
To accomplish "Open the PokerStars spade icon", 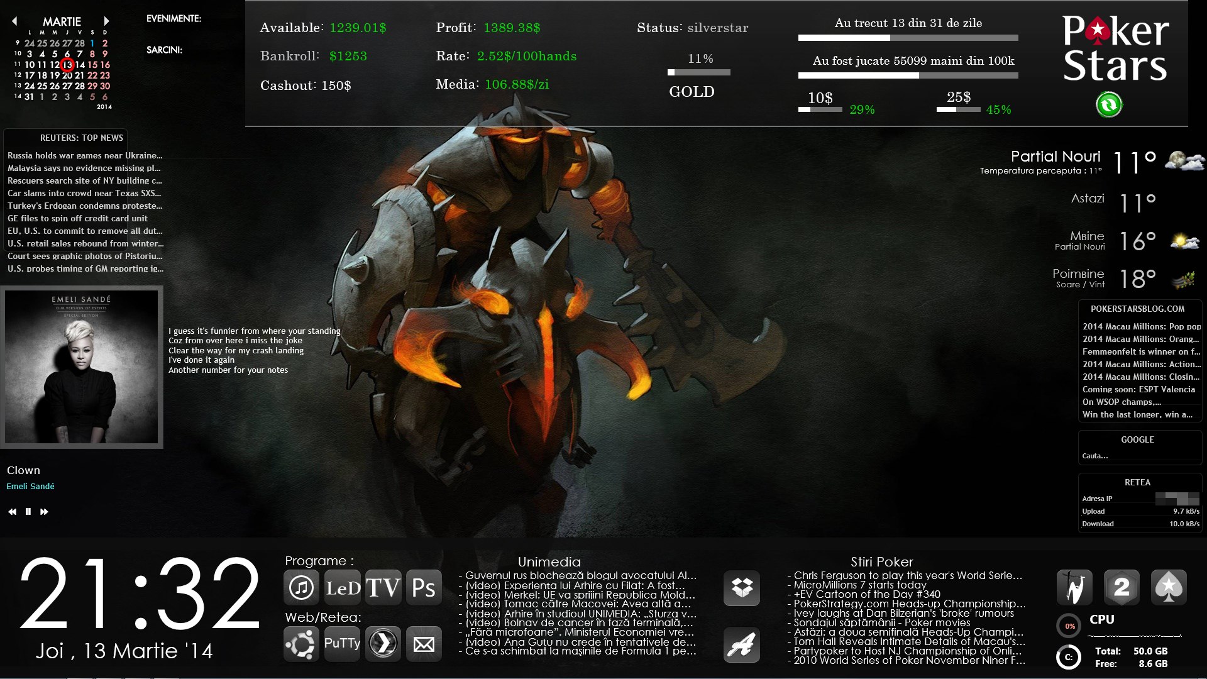I will [x=1169, y=588].
